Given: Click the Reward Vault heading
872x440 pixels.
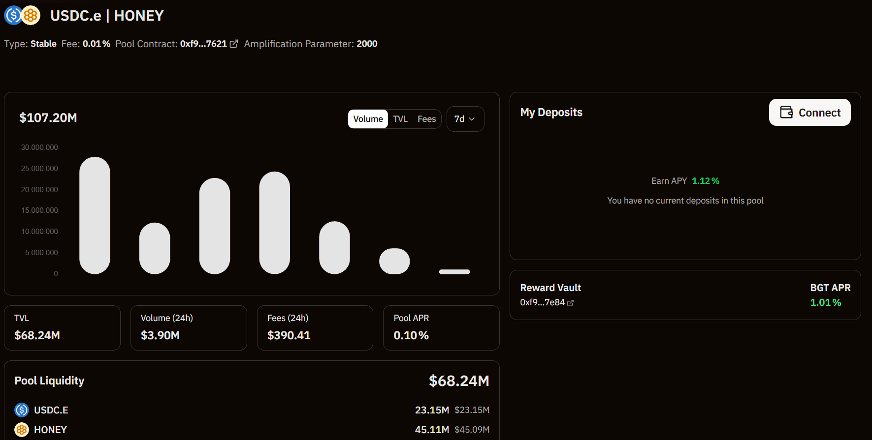Looking at the screenshot, I should [x=550, y=288].
